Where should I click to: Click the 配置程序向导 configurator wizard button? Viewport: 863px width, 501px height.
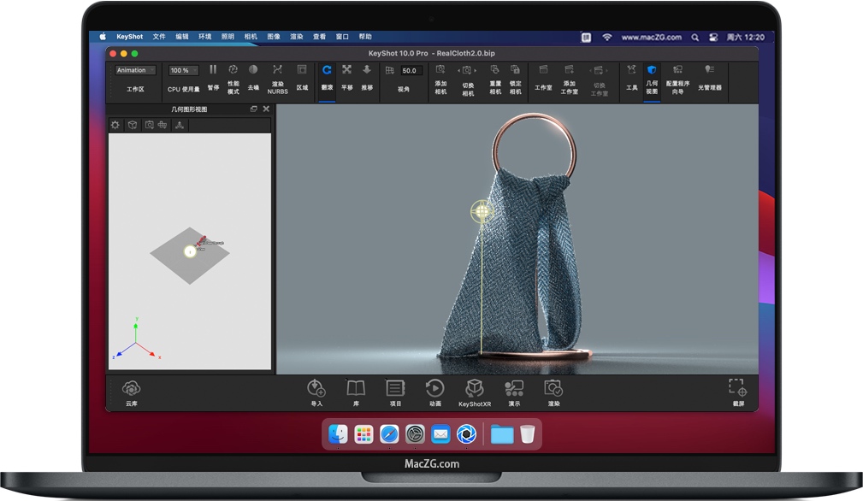(x=677, y=71)
